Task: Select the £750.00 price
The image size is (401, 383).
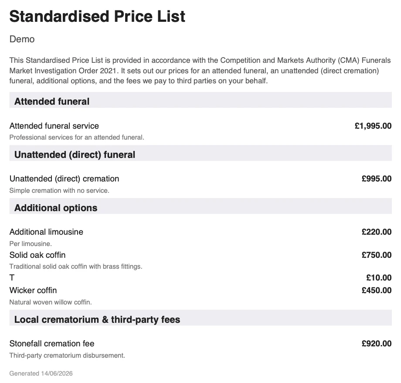Action: [x=377, y=255]
